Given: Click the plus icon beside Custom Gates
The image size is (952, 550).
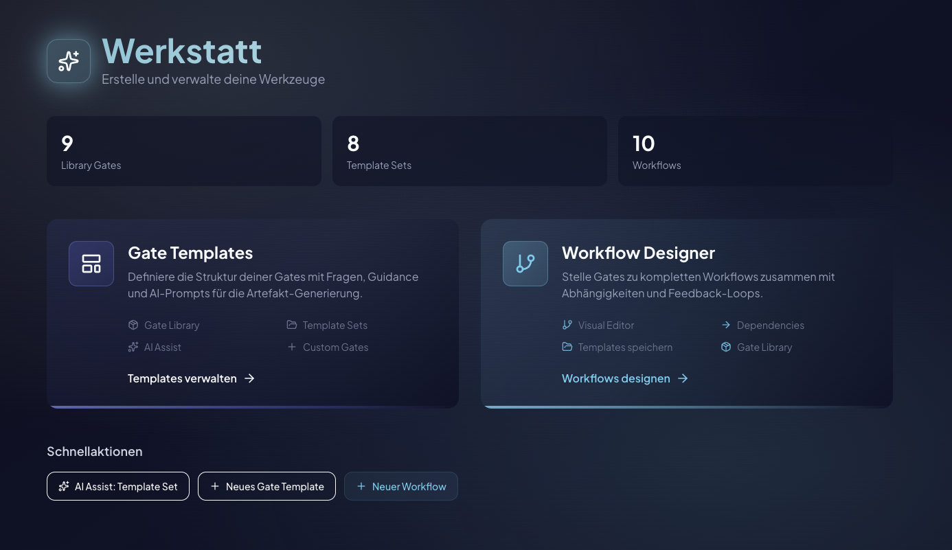Looking at the screenshot, I should click(292, 347).
